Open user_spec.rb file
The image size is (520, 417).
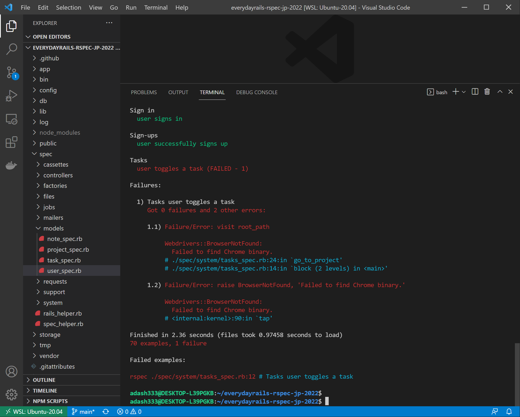click(x=72, y=271)
